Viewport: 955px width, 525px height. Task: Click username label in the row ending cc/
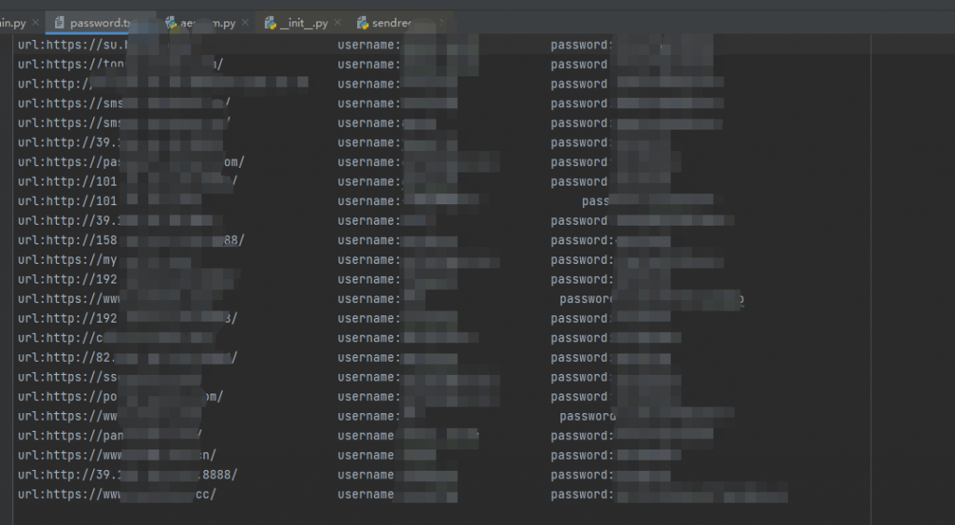point(366,494)
